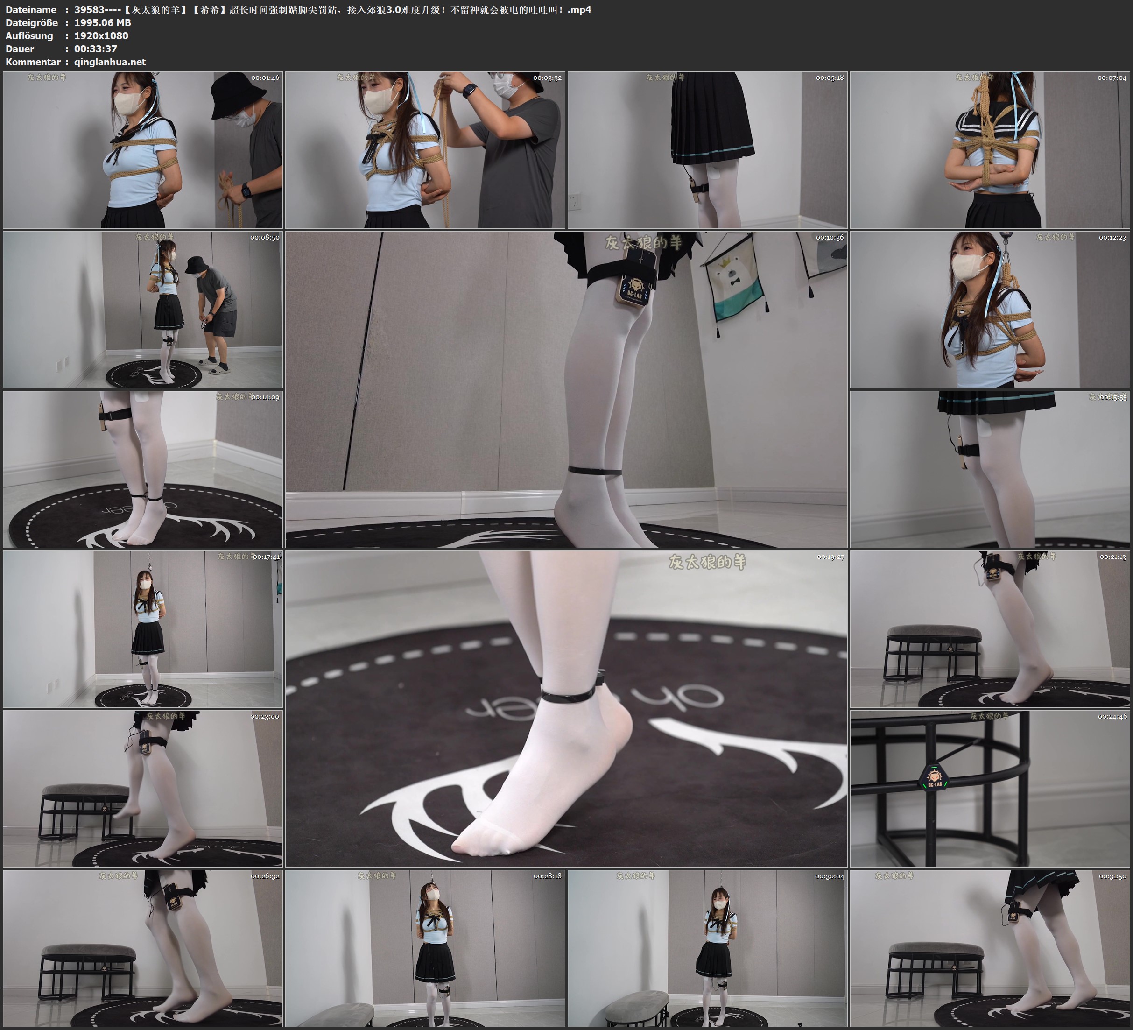1133x1030 pixels.
Task: Click the Dateiname .mp4 filename text
Action: tap(332, 9)
